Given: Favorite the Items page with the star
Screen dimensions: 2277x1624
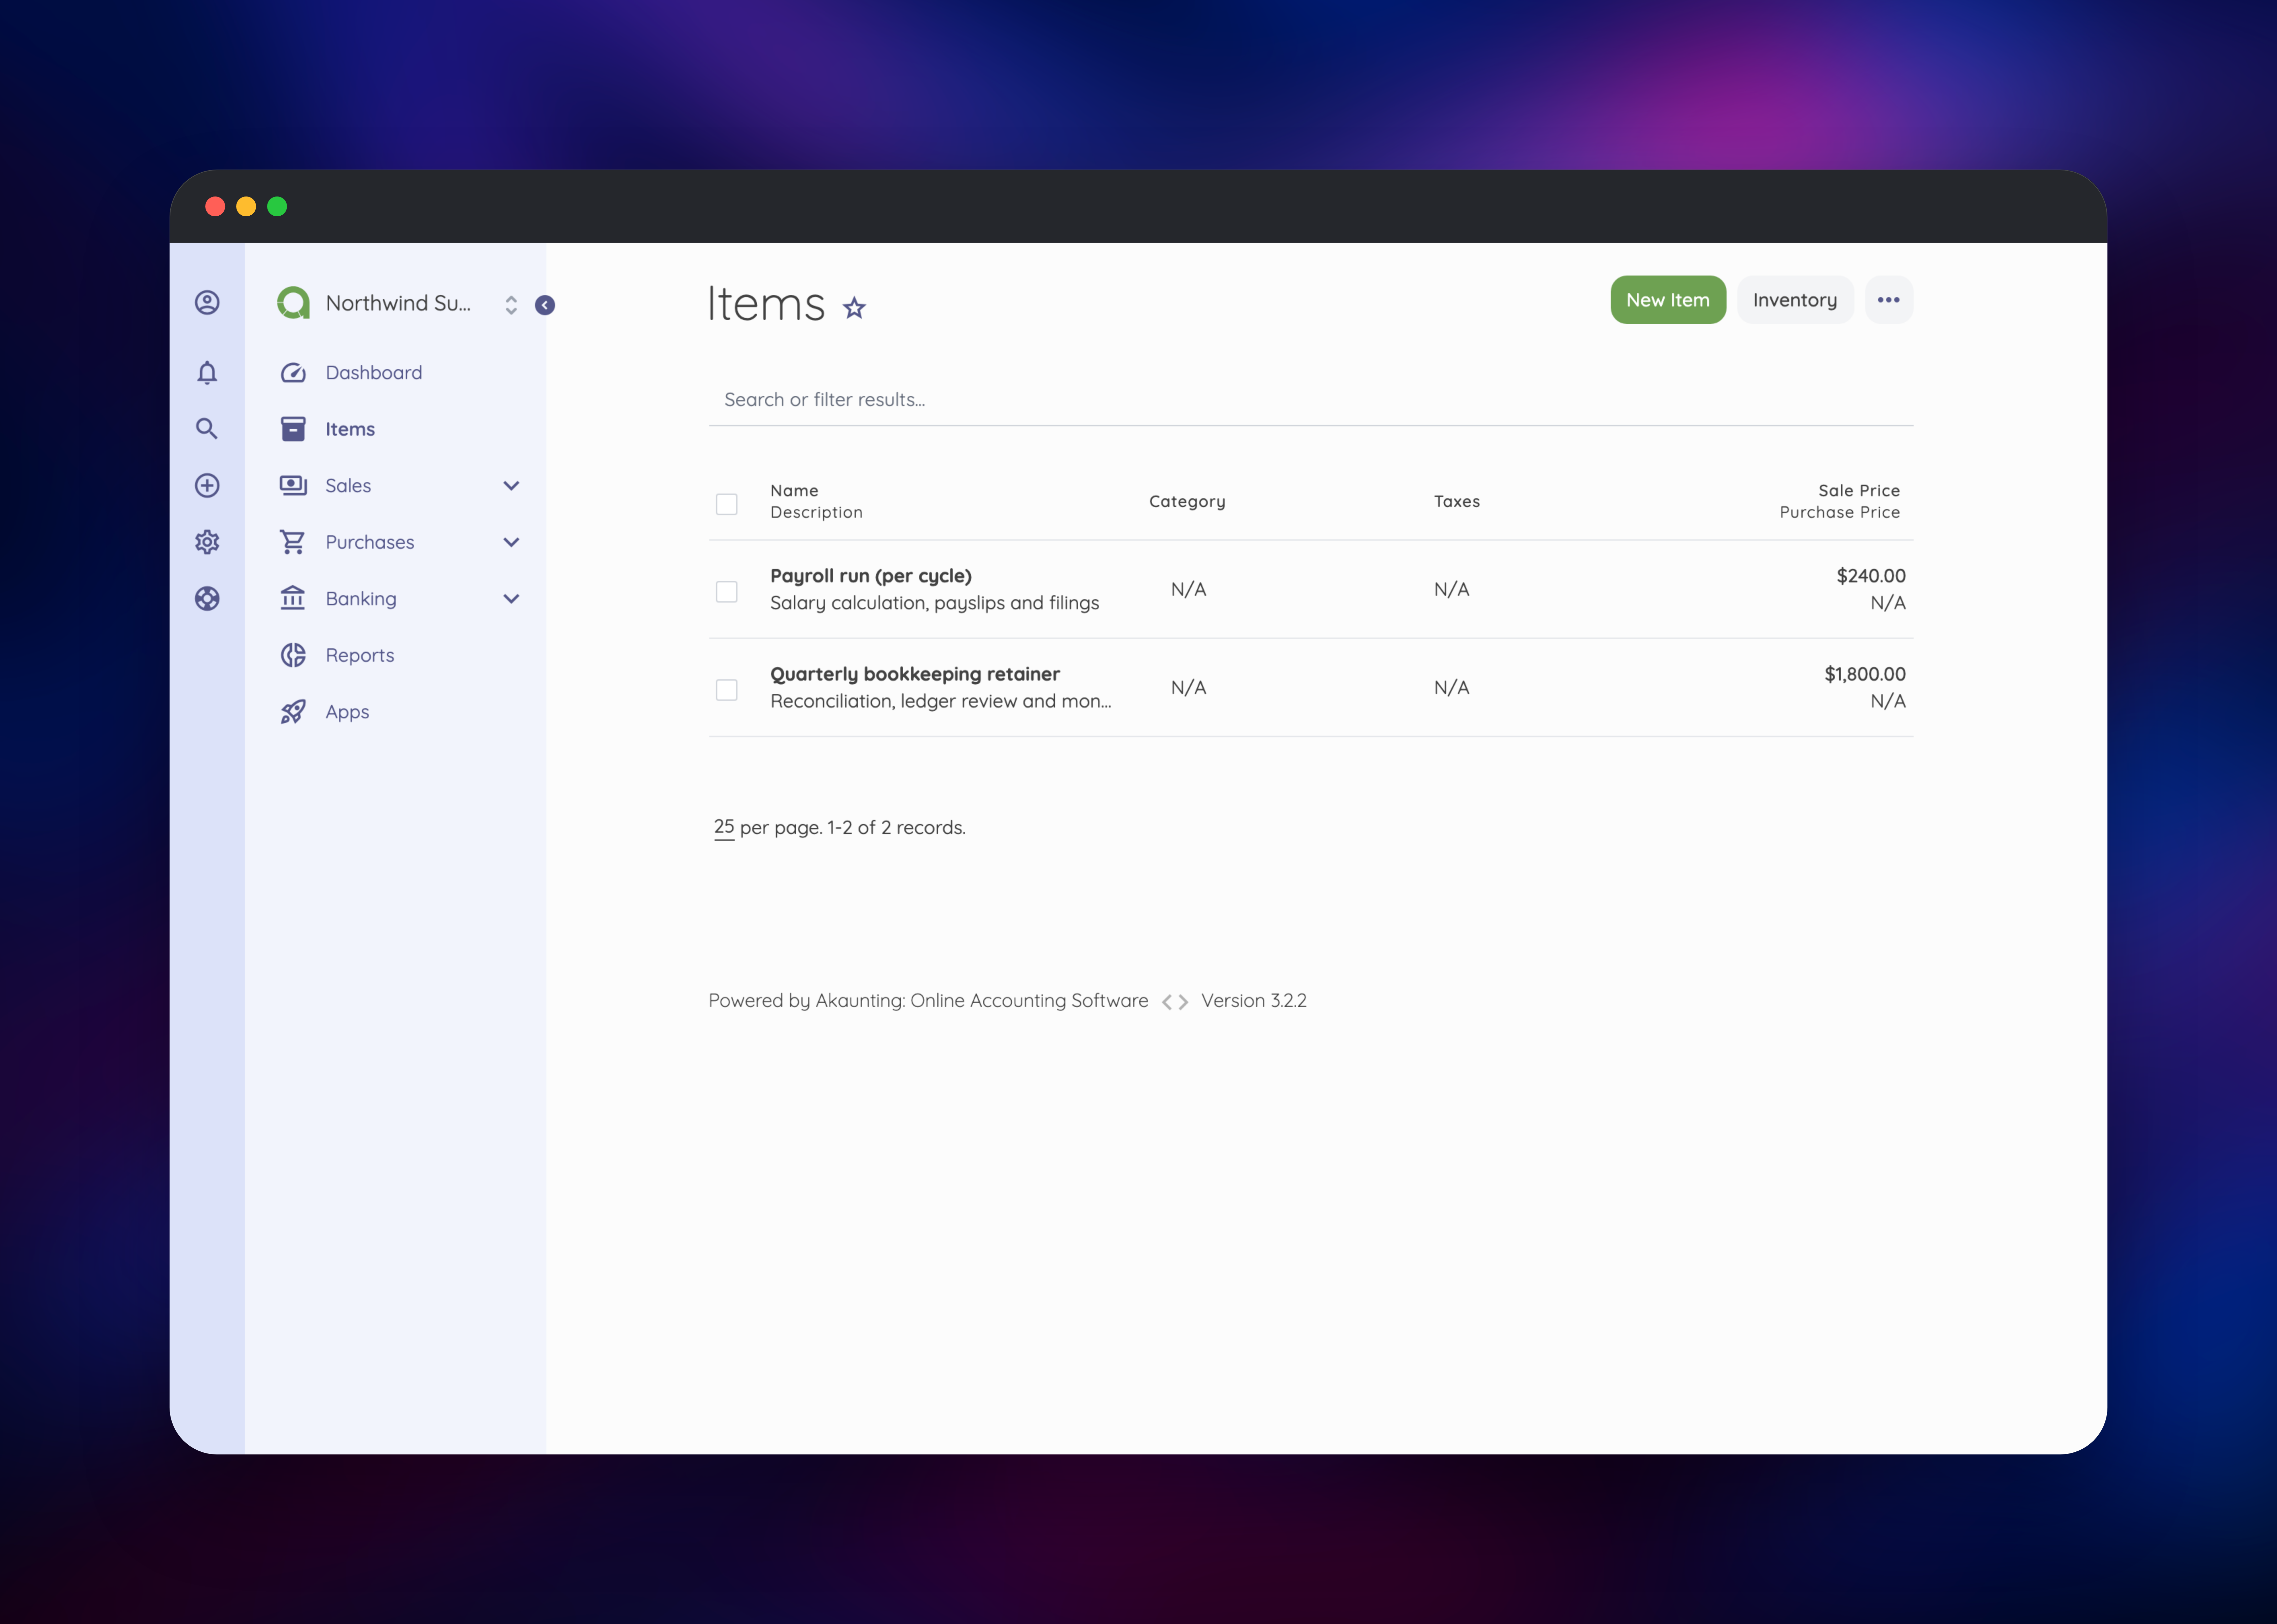Looking at the screenshot, I should (x=854, y=308).
